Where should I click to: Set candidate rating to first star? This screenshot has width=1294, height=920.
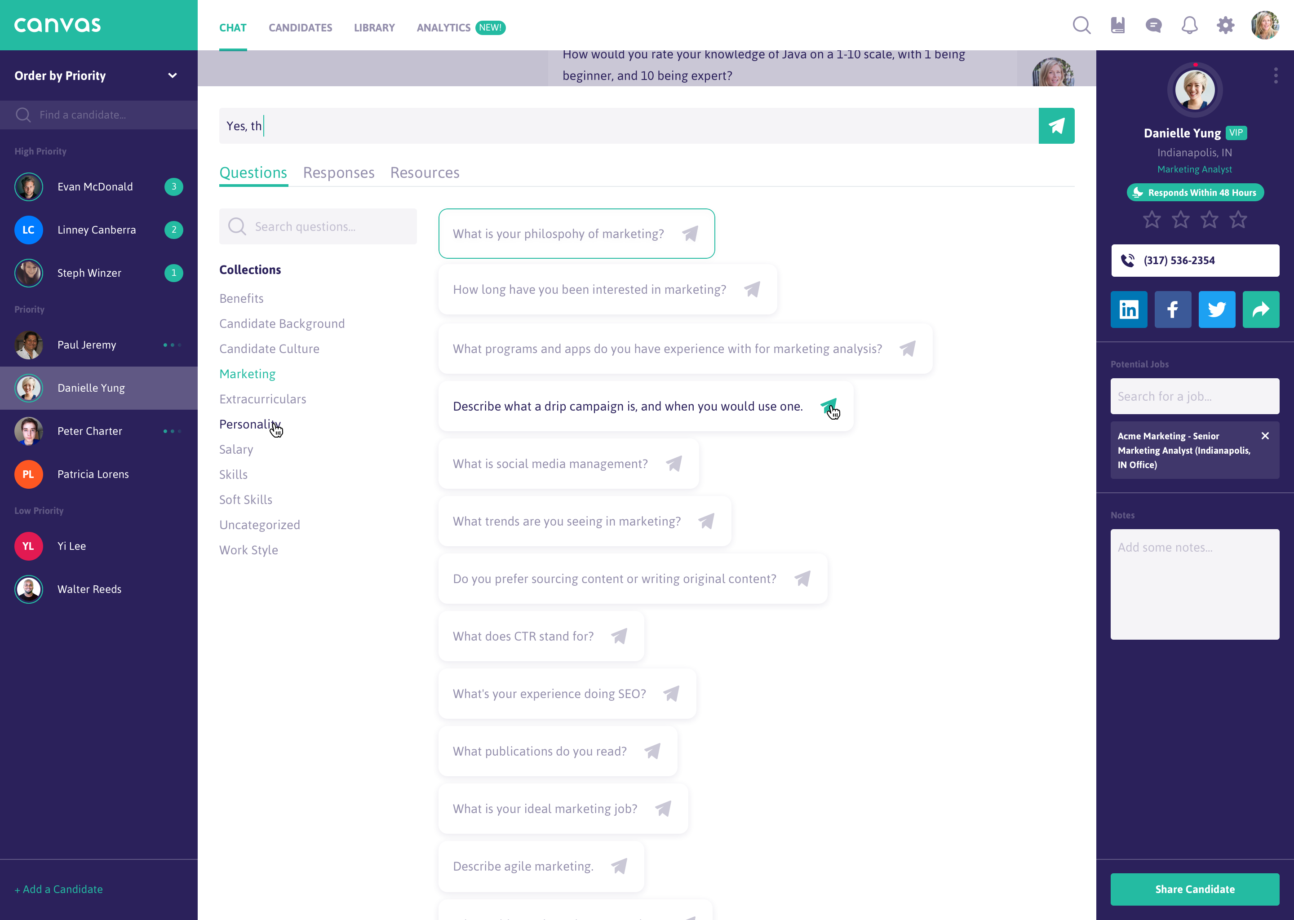coord(1151,219)
